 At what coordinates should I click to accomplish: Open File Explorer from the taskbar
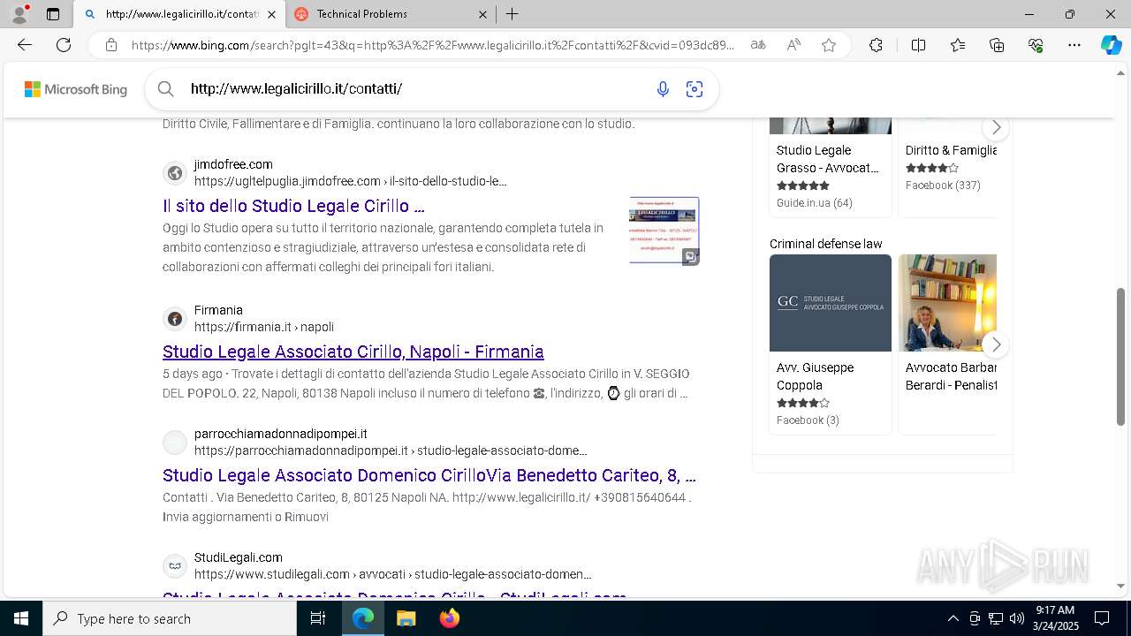406,618
